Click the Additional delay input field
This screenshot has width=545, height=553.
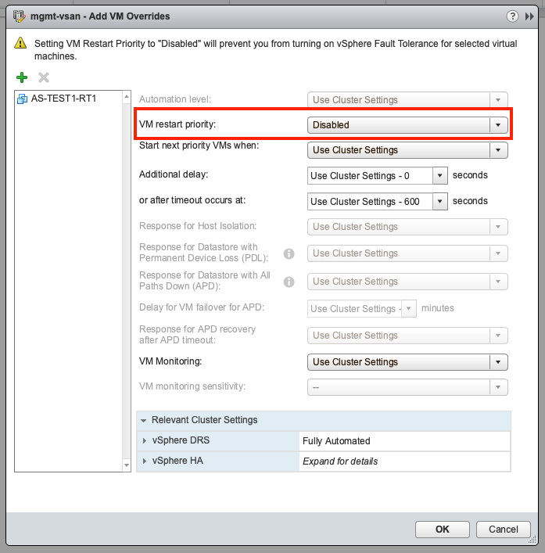click(x=370, y=176)
